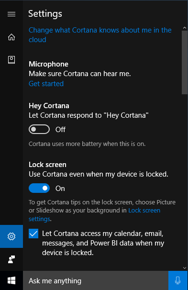Click scrollbar down arrow in Settings
This screenshot has width=188, height=290.
click(x=185, y=268)
